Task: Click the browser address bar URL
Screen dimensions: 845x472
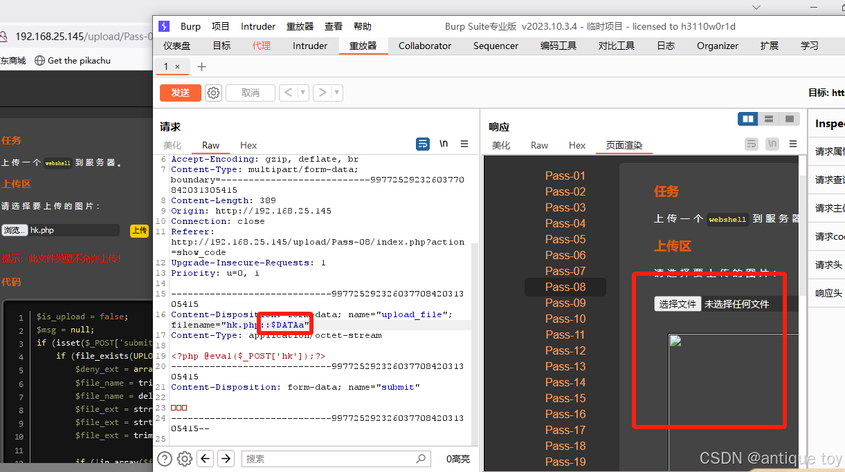Action: click(84, 37)
